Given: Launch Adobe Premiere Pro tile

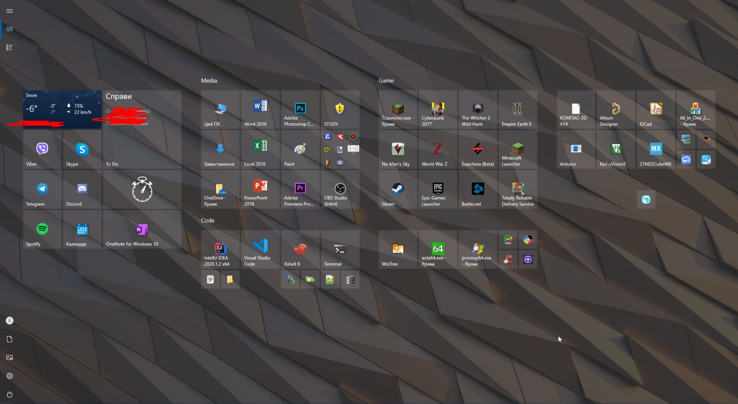Looking at the screenshot, I should 300,190.
